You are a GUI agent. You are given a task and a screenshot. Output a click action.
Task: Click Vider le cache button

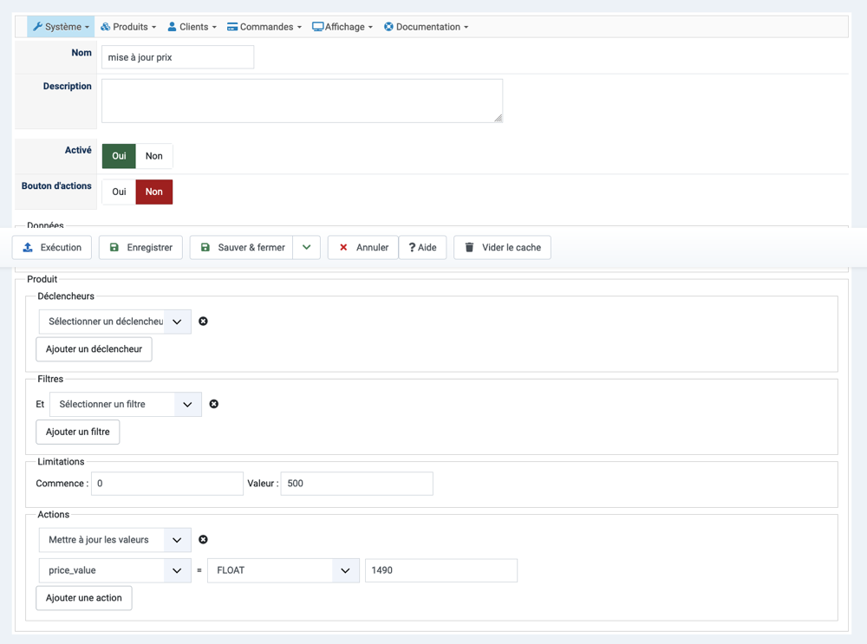pos(502,247)
